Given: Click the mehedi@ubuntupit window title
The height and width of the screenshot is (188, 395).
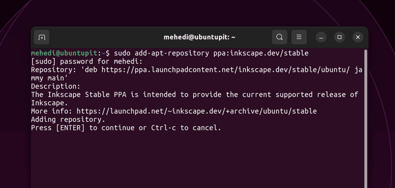Looking at the screenshot, I should coord(199,37).
